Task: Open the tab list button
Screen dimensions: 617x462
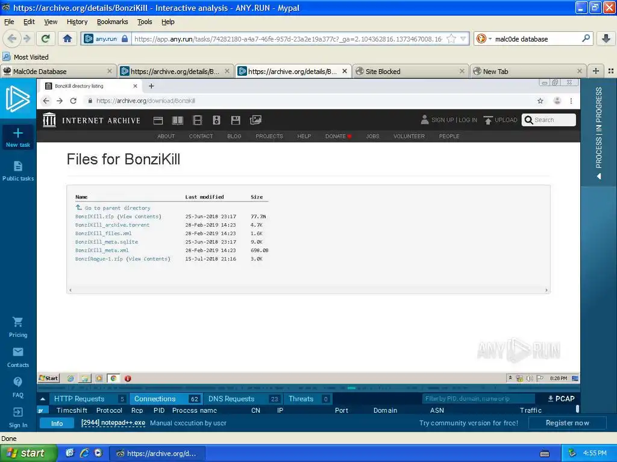Action: pyautogui.click(x=611, y=71)
